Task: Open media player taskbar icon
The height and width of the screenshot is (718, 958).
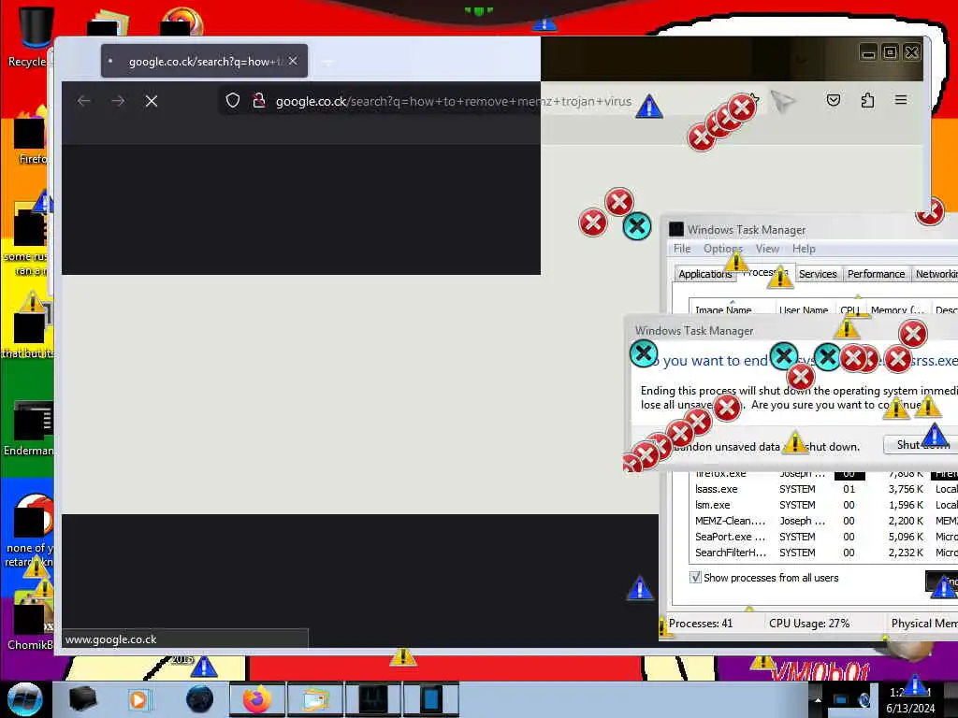Action: (x=138, y=699)
